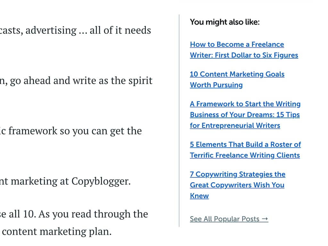The height and width of the screenshot is (246, 328).
Task: Click "A Framework to Start the Writing Business" link
Action: click(245, 104)
